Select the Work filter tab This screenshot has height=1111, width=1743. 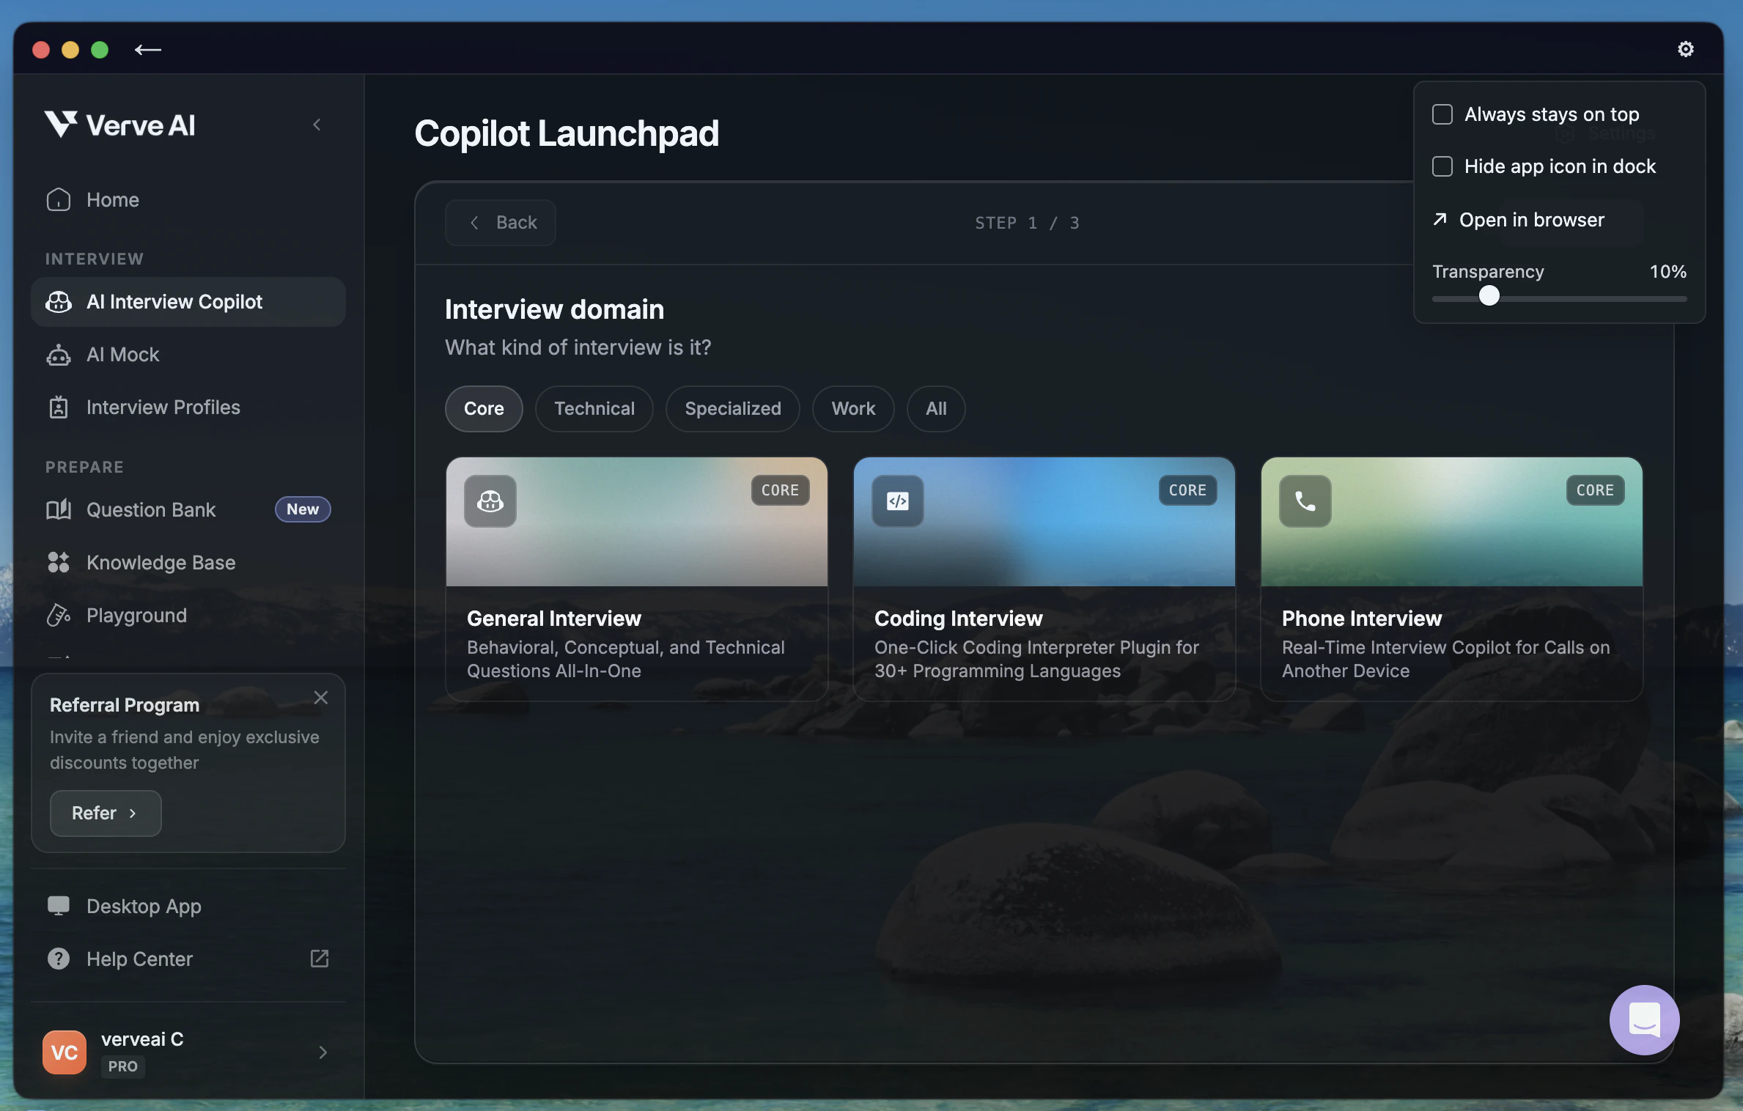(852, 408)
